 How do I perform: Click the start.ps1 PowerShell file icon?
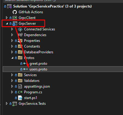(20, 98)
